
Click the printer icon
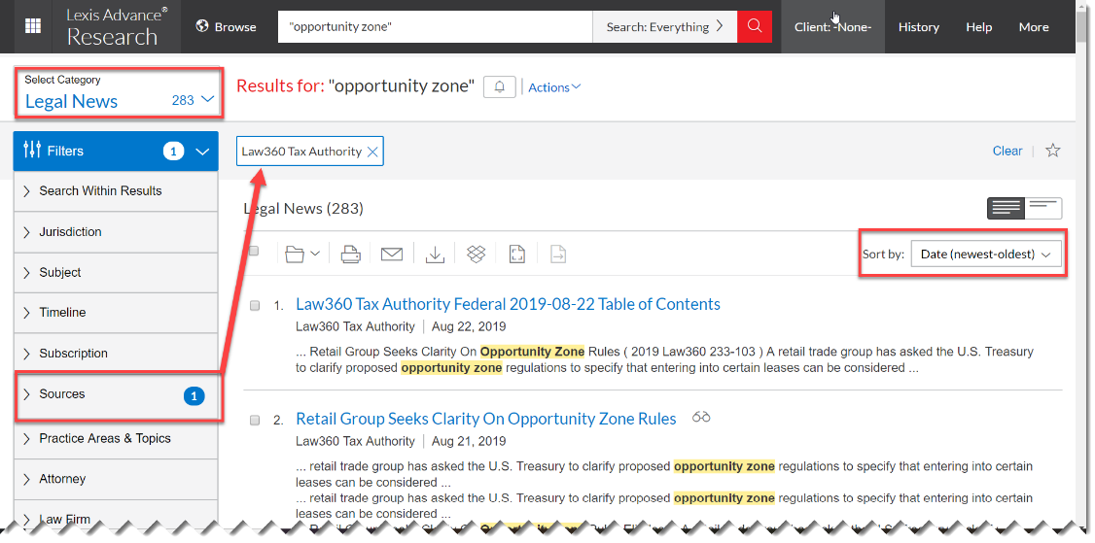coord(350,255)
